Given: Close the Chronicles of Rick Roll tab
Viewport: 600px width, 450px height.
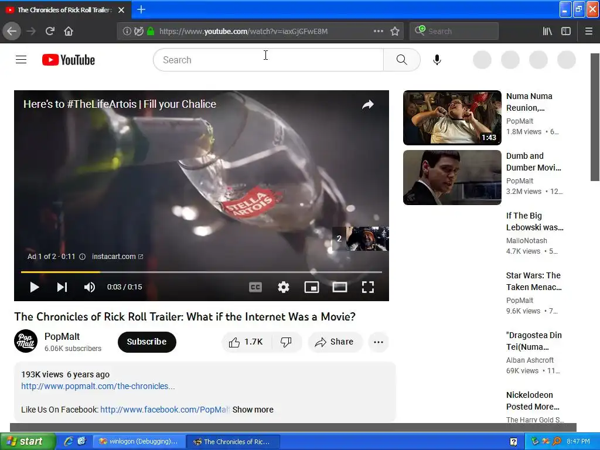Looking at the screenshot, I should click(121, 10).
